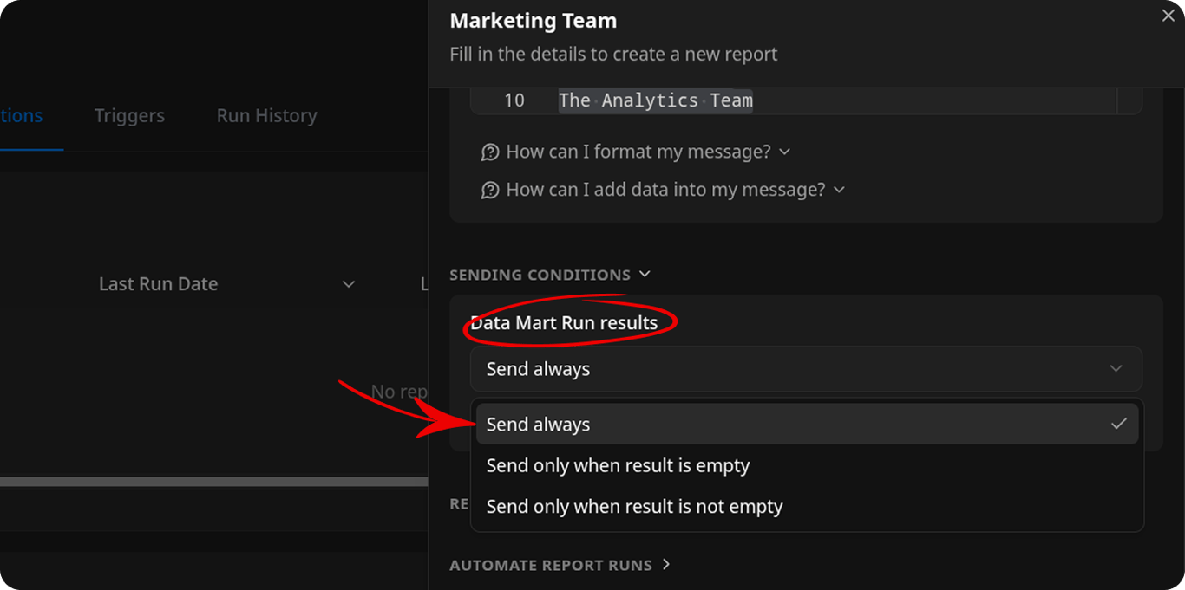This screenshot has height=590, width=1185.
Task: Collapse the Sending Conditions section
Action: click(x=550, y=275)
